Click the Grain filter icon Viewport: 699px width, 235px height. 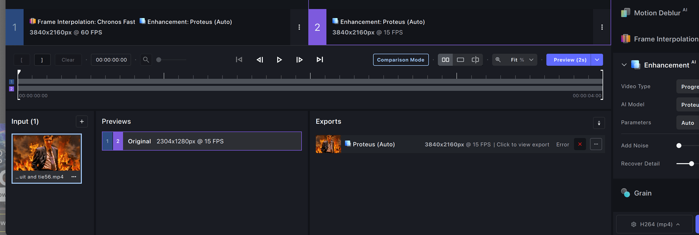(x=625, y=193)
